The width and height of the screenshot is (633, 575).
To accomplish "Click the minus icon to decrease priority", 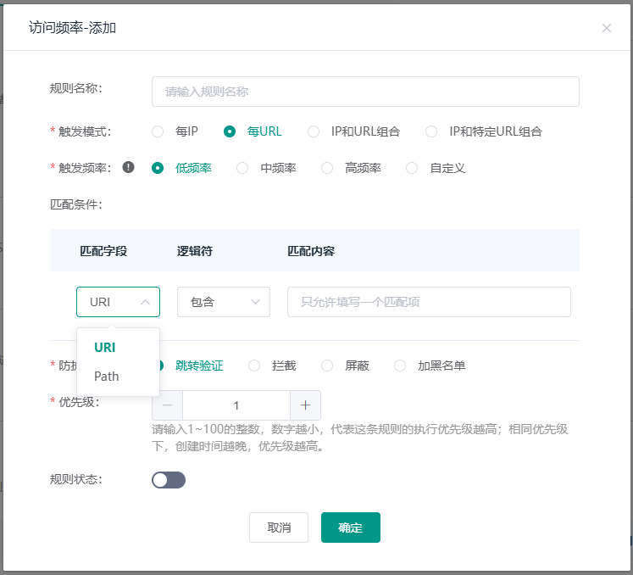I will click(x=167, y=405).
